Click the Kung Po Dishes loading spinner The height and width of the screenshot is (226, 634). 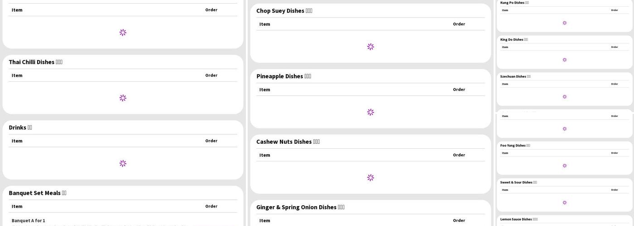point(564,23)
